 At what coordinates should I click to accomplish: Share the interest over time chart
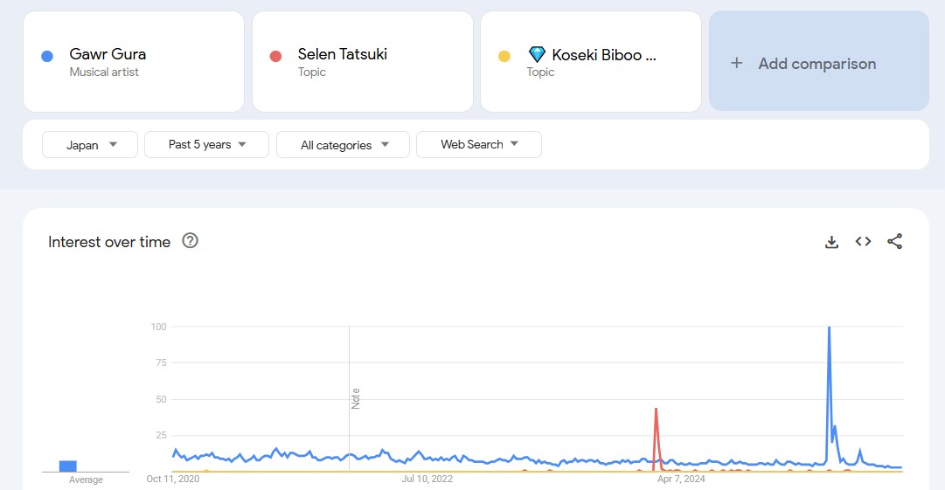[894, 242]
